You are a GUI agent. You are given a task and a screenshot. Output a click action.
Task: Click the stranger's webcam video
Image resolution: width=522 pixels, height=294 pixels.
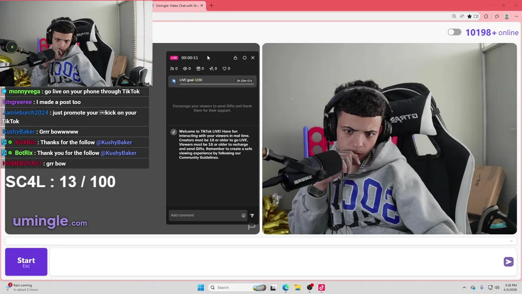(x=389, y=139)
